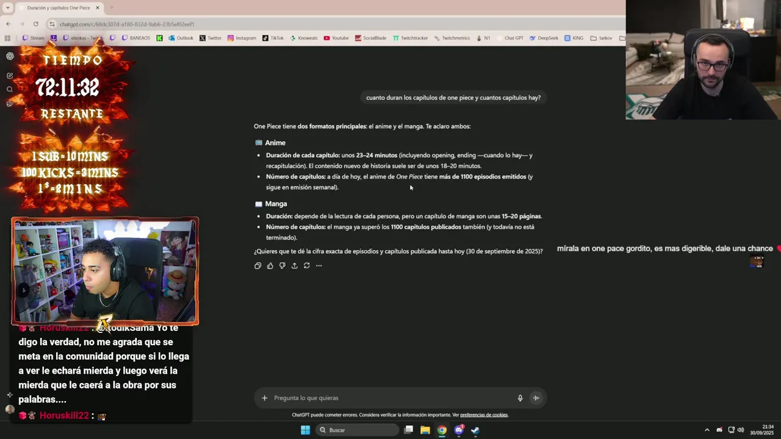Click the Anime section heading
Viewport: 781px width, 439px height.
[x=275, y=143]
